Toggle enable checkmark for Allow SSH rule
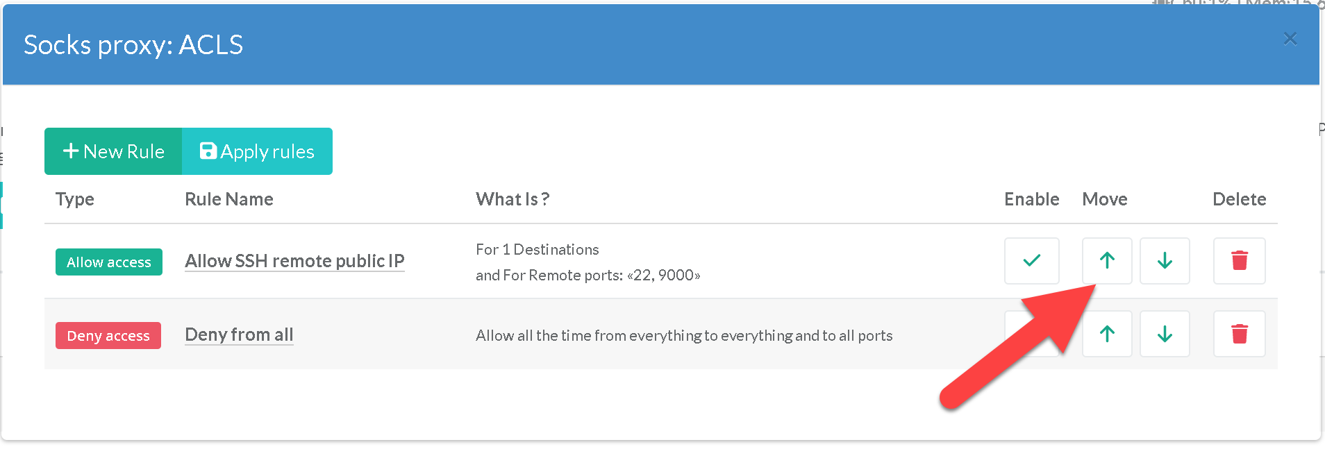 (1031, 261)
